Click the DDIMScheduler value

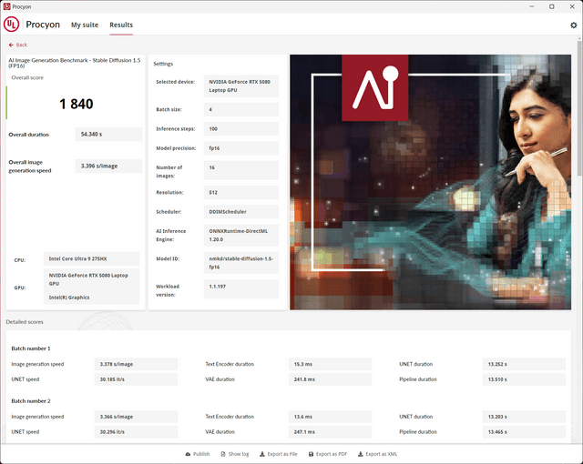point(240,212)
